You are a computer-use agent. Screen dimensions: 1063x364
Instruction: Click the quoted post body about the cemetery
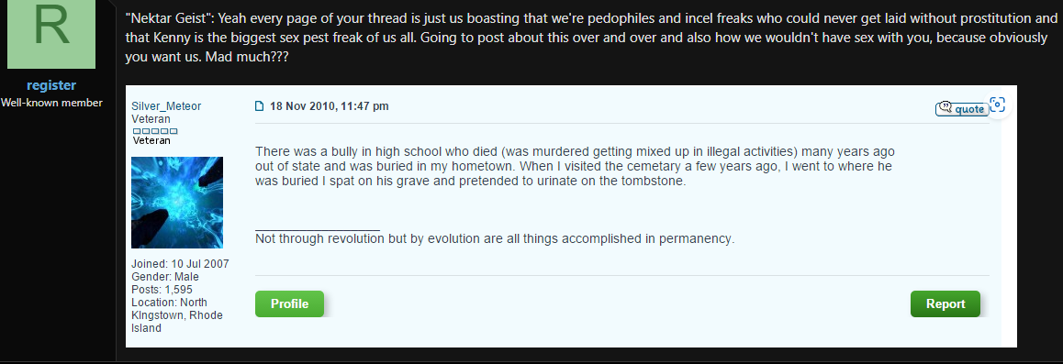coord(575,167)
